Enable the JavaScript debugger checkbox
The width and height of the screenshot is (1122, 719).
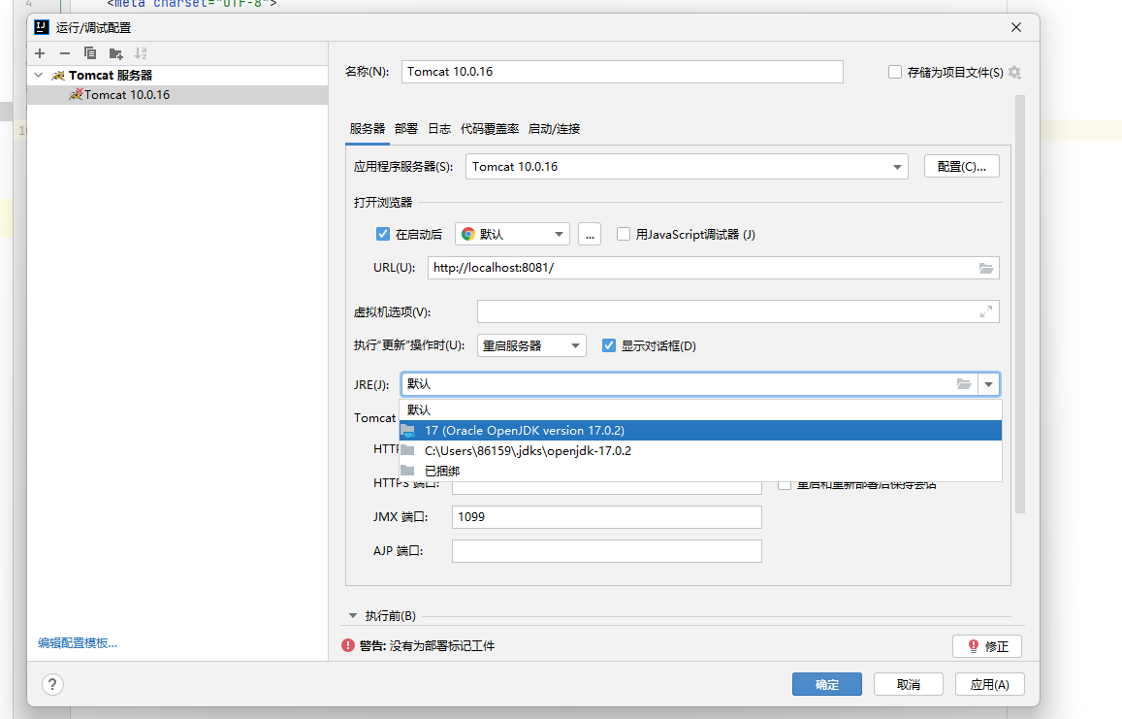click(x=624, y=234)
